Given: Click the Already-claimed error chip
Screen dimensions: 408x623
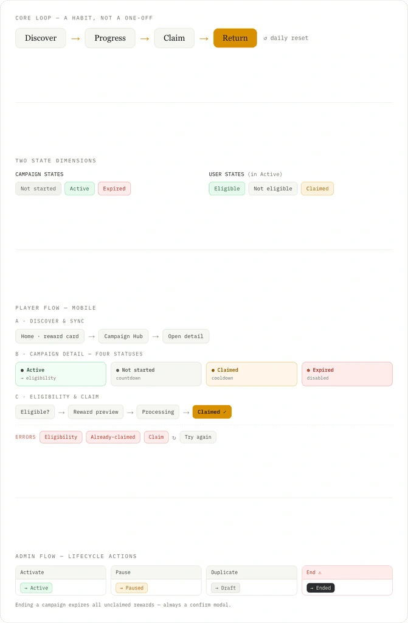Looking at the screenshot, I should [x=113, y=437].
